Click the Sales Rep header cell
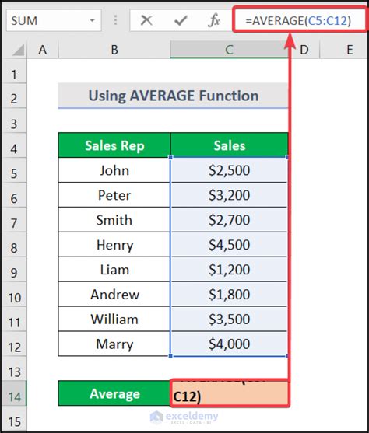 pyautogui.click(x=114, y=145)
